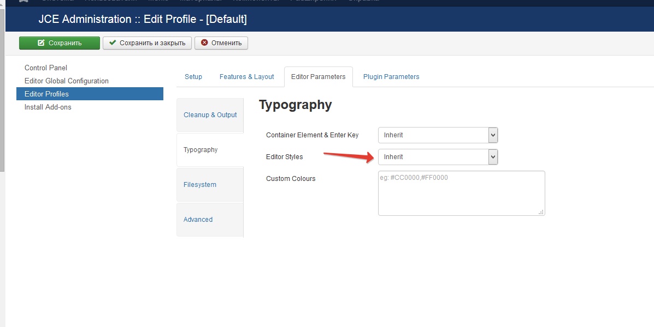Image resolution: width=654 pixels, height=327 pixels.
Task: Open Control Panel in the sidebar
Action: tap(46, 68)
